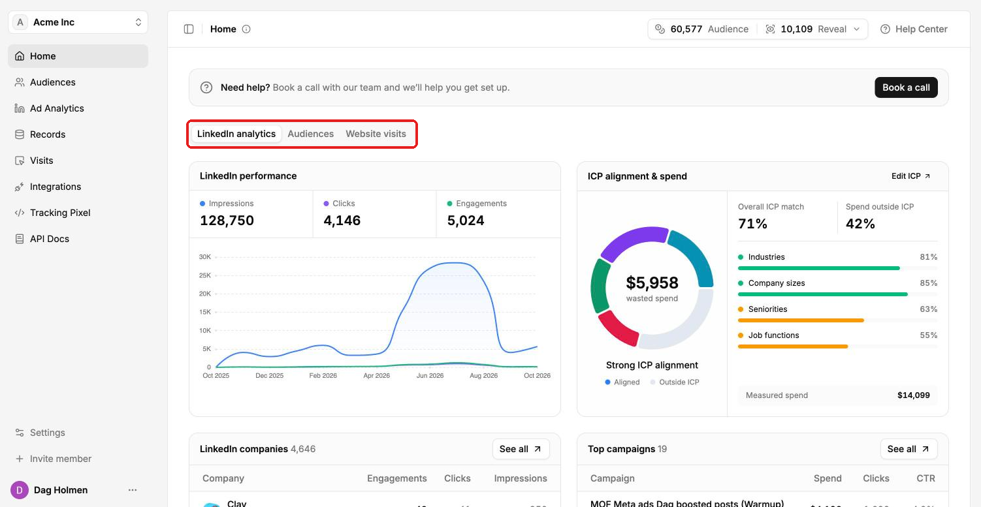Click See all for LinkedIn companies
Image resolution: width=981 pixels, height=507 pixels.
coord(521,449)
